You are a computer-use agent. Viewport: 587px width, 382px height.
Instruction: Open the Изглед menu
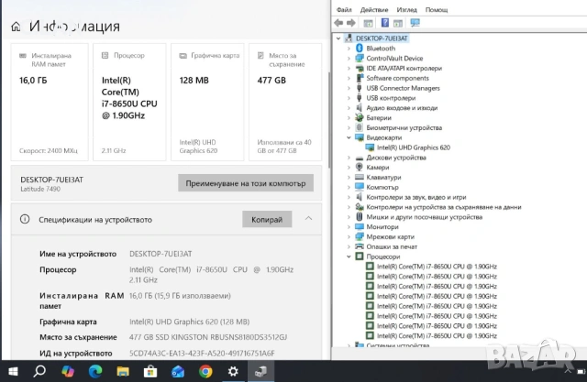click(406, 10)
